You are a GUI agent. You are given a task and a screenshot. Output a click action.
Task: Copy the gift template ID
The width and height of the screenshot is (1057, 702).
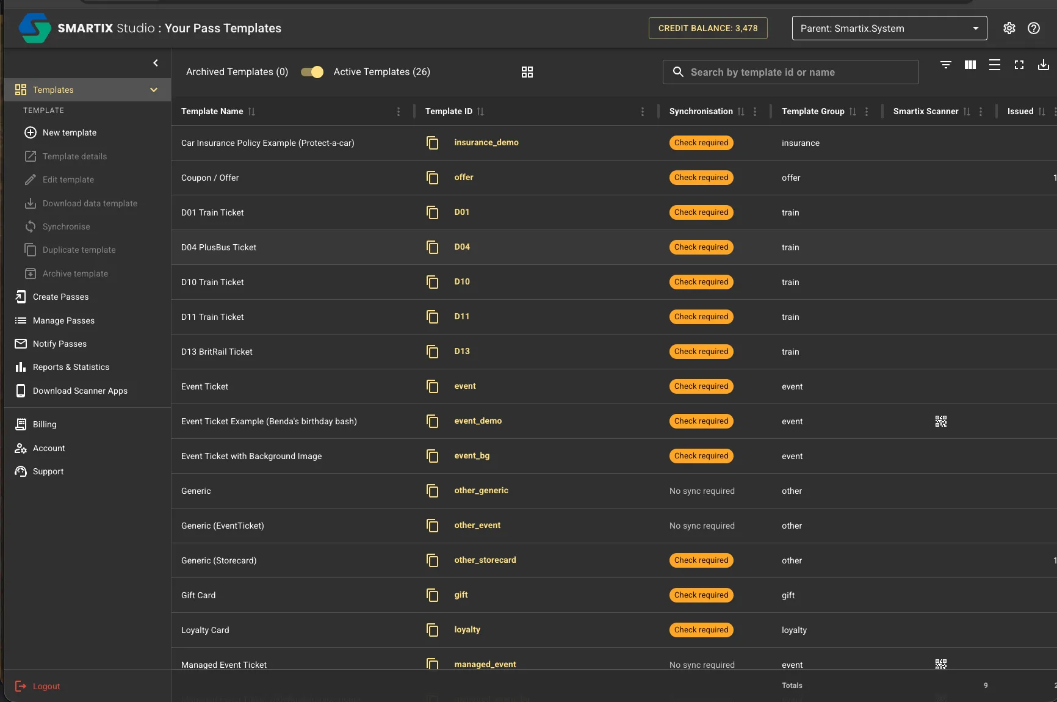[x=433, y=595]
